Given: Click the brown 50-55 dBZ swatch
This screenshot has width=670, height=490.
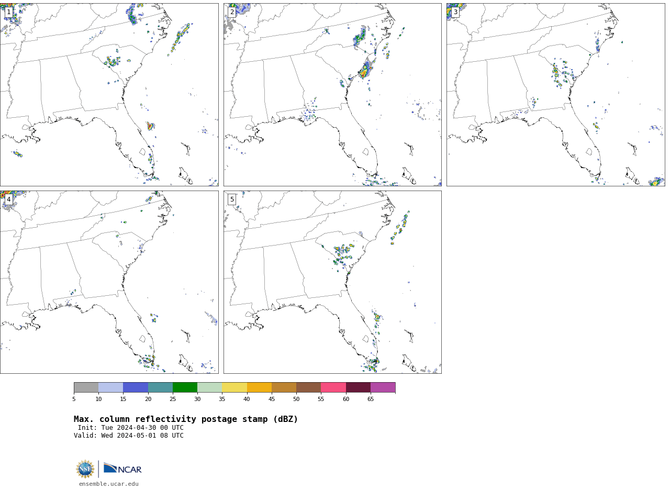Looking at the screenshot, I should (x=309, y=387).
